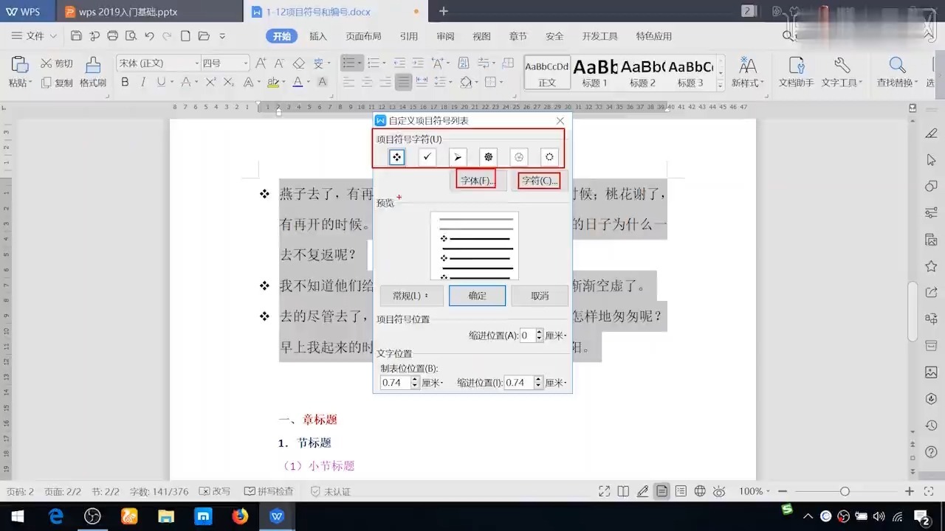
Task: Open the 文字工具 (Text Tools) icon
Action: click(x=840, y=66)
